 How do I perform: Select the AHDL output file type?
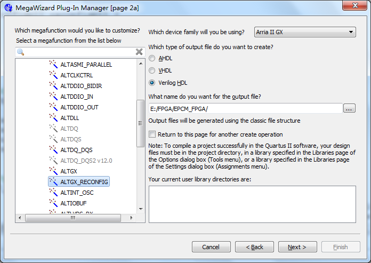tap(152, 58)
